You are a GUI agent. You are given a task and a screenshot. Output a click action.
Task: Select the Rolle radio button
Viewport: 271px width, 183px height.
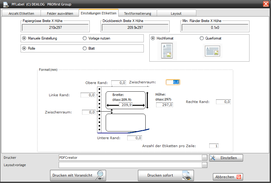tap(24, 48)
